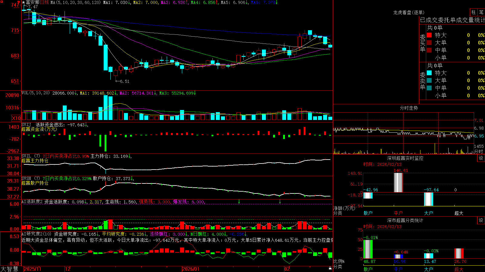This screenshot has height=272, width=485.
Task: Click the 主力持仓: 33.169 value
Action: (x=109, y=156)
